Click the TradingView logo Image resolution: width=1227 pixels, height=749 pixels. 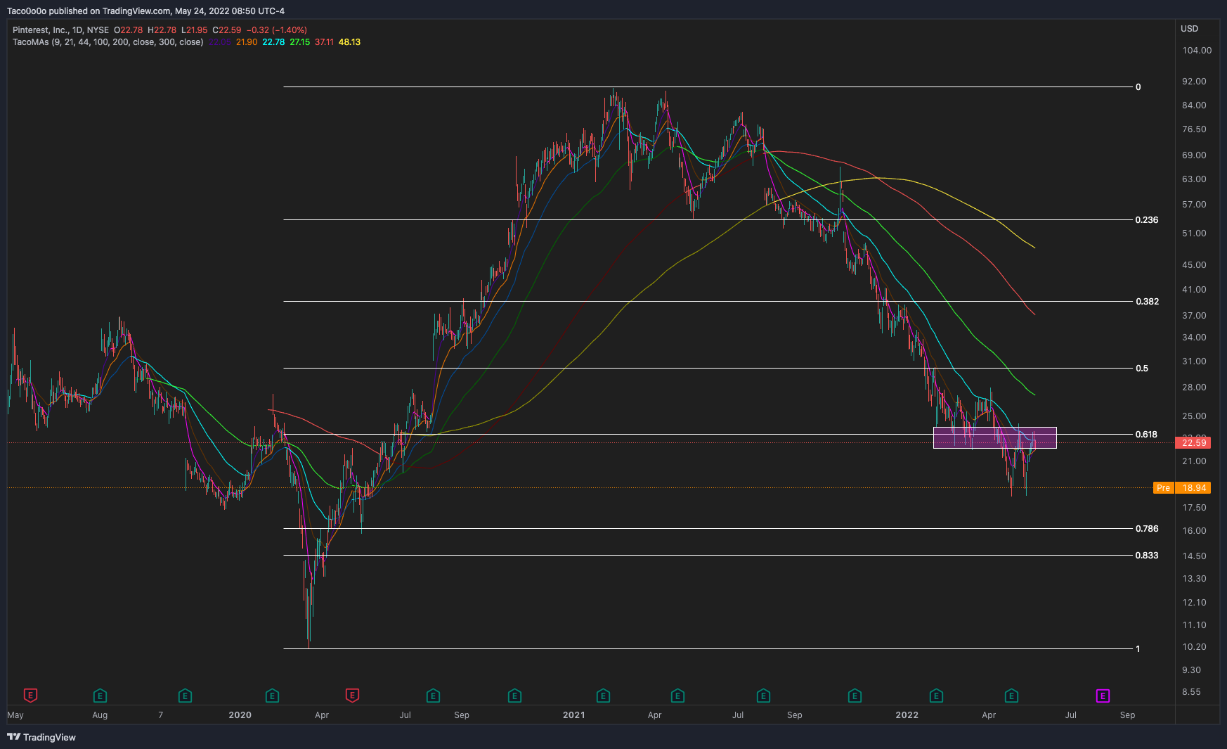tap(41, 737)
